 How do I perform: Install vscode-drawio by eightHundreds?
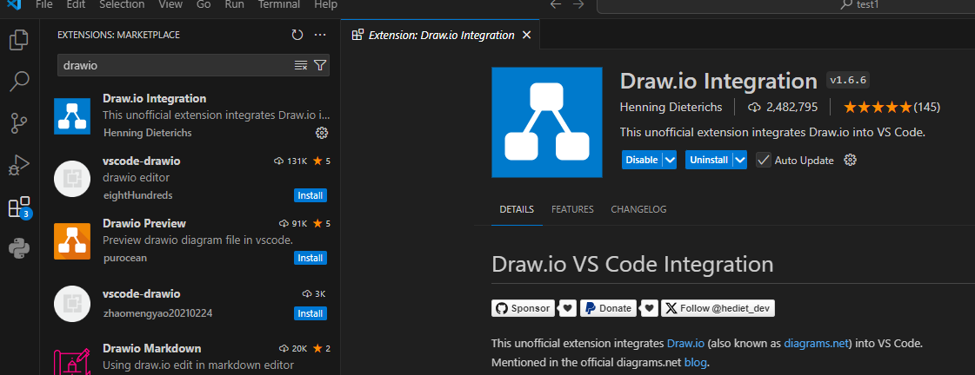pos(311,195)
